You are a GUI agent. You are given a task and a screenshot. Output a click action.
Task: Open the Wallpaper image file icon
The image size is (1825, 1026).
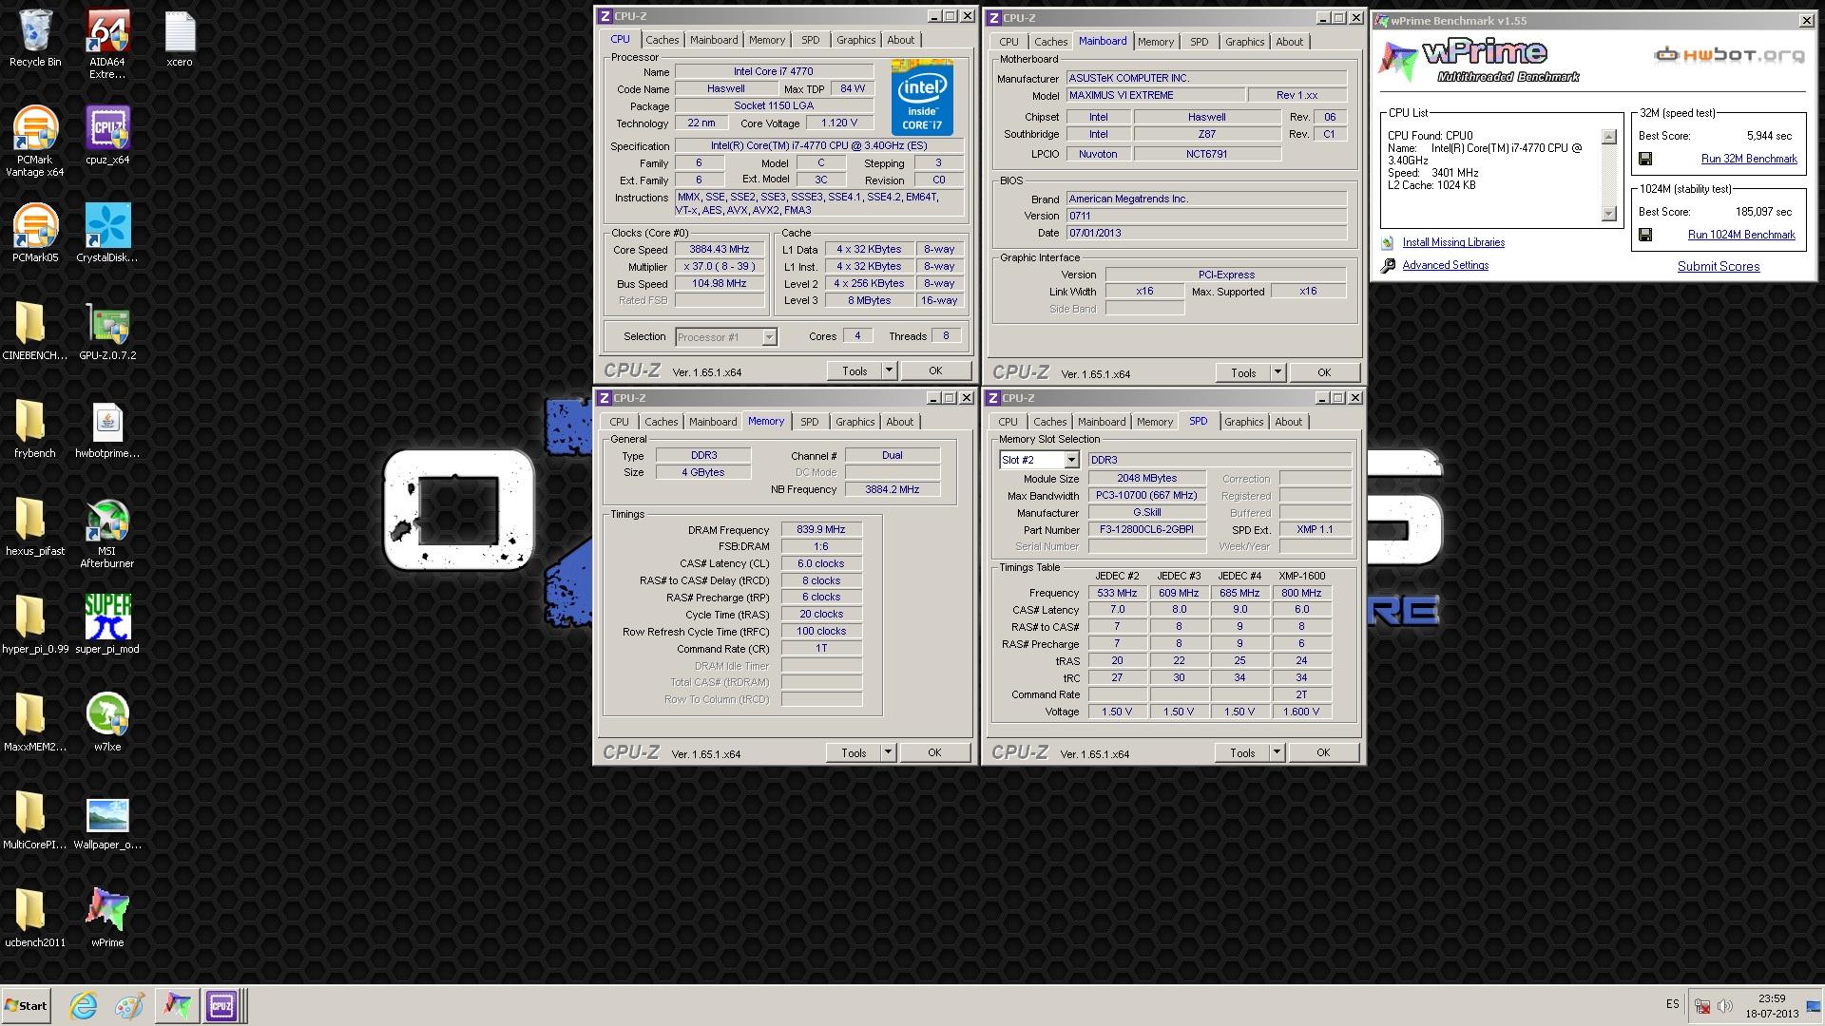(107, 820)
